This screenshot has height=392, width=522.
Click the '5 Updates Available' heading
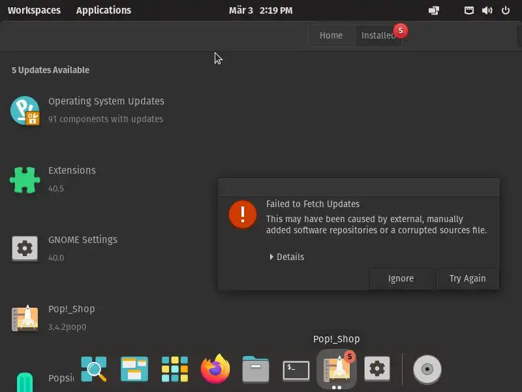(x=50, y=70)
